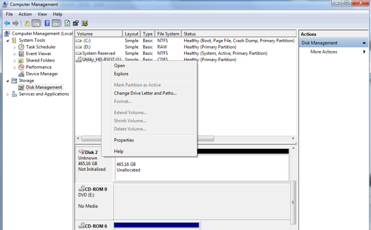
Task: Click the Refresh toolbar icon
Action: 67,23
